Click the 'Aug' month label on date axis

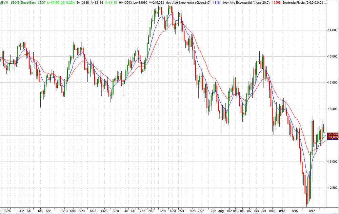tap(221, 211)
